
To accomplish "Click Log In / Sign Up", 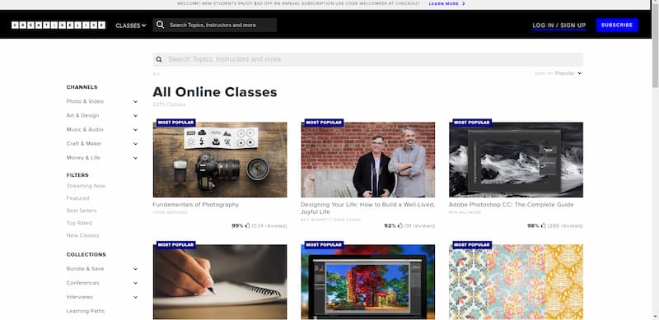I will click(x=559, y=26).
